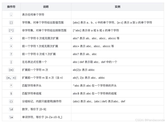The width and height of the screenshot is (165, 123).
Task: Click example 'ab{2}c 表示 abbc'
Action: (84, 70)
